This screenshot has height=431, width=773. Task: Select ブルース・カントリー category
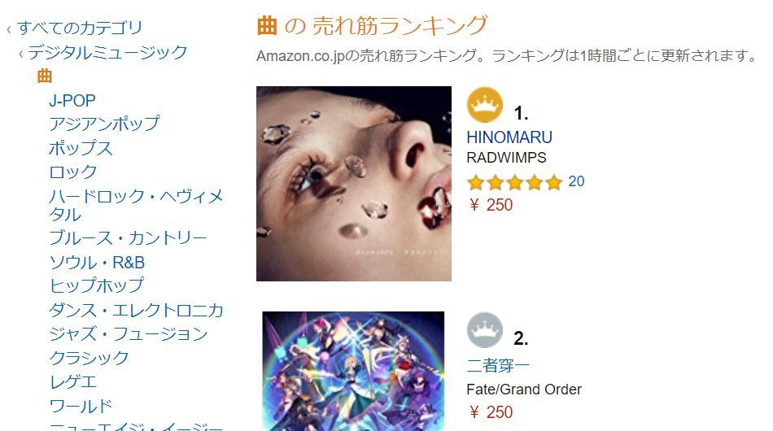pos(128,238)
